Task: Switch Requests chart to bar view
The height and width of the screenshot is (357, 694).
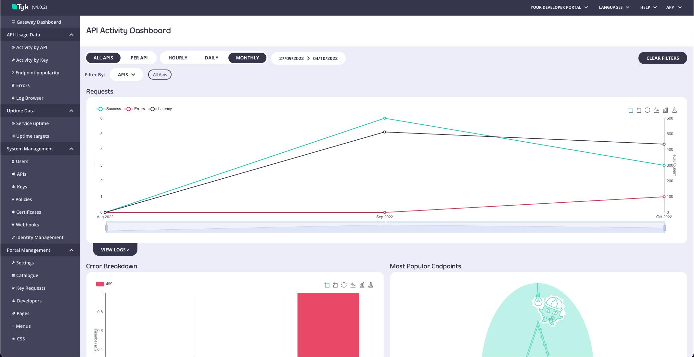Action: 665,110
